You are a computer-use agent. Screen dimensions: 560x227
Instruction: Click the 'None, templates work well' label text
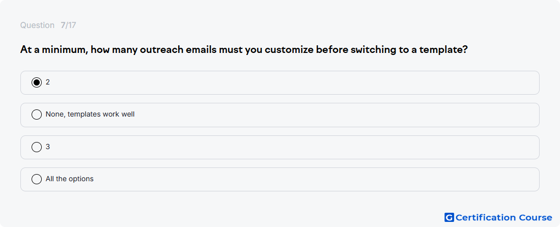click(90, 115)
